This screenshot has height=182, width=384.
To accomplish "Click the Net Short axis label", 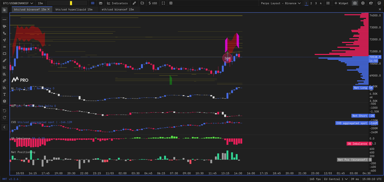I will (x=360, y=116).
